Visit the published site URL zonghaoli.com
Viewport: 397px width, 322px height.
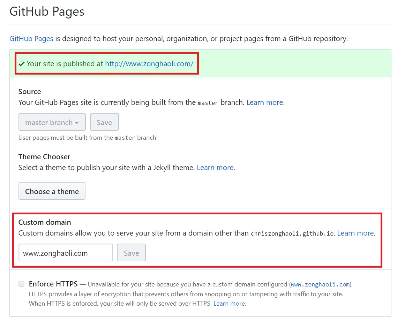click(x=149, y=64)
